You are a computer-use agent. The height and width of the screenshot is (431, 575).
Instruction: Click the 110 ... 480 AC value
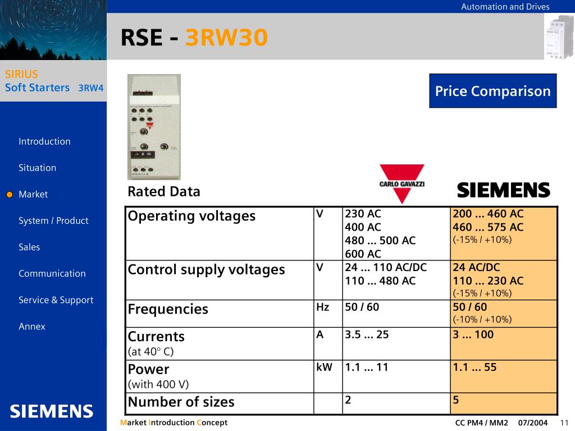coord(380,281)
